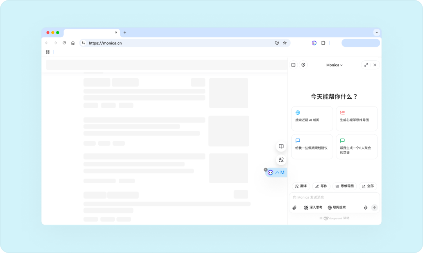Select the active browser tab
This screenshot has height=253, width=423.
[x=92, y=33]
